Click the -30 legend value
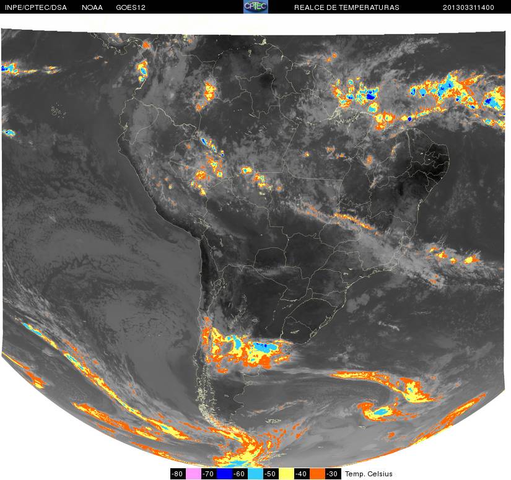The height and width of the screenshot is (480, 511). 333,473
